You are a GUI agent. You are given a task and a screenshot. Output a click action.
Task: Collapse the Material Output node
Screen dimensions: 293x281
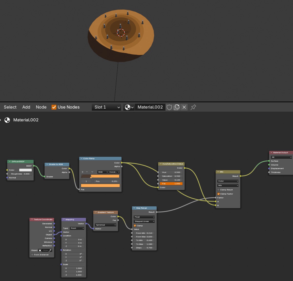point(271,152)
